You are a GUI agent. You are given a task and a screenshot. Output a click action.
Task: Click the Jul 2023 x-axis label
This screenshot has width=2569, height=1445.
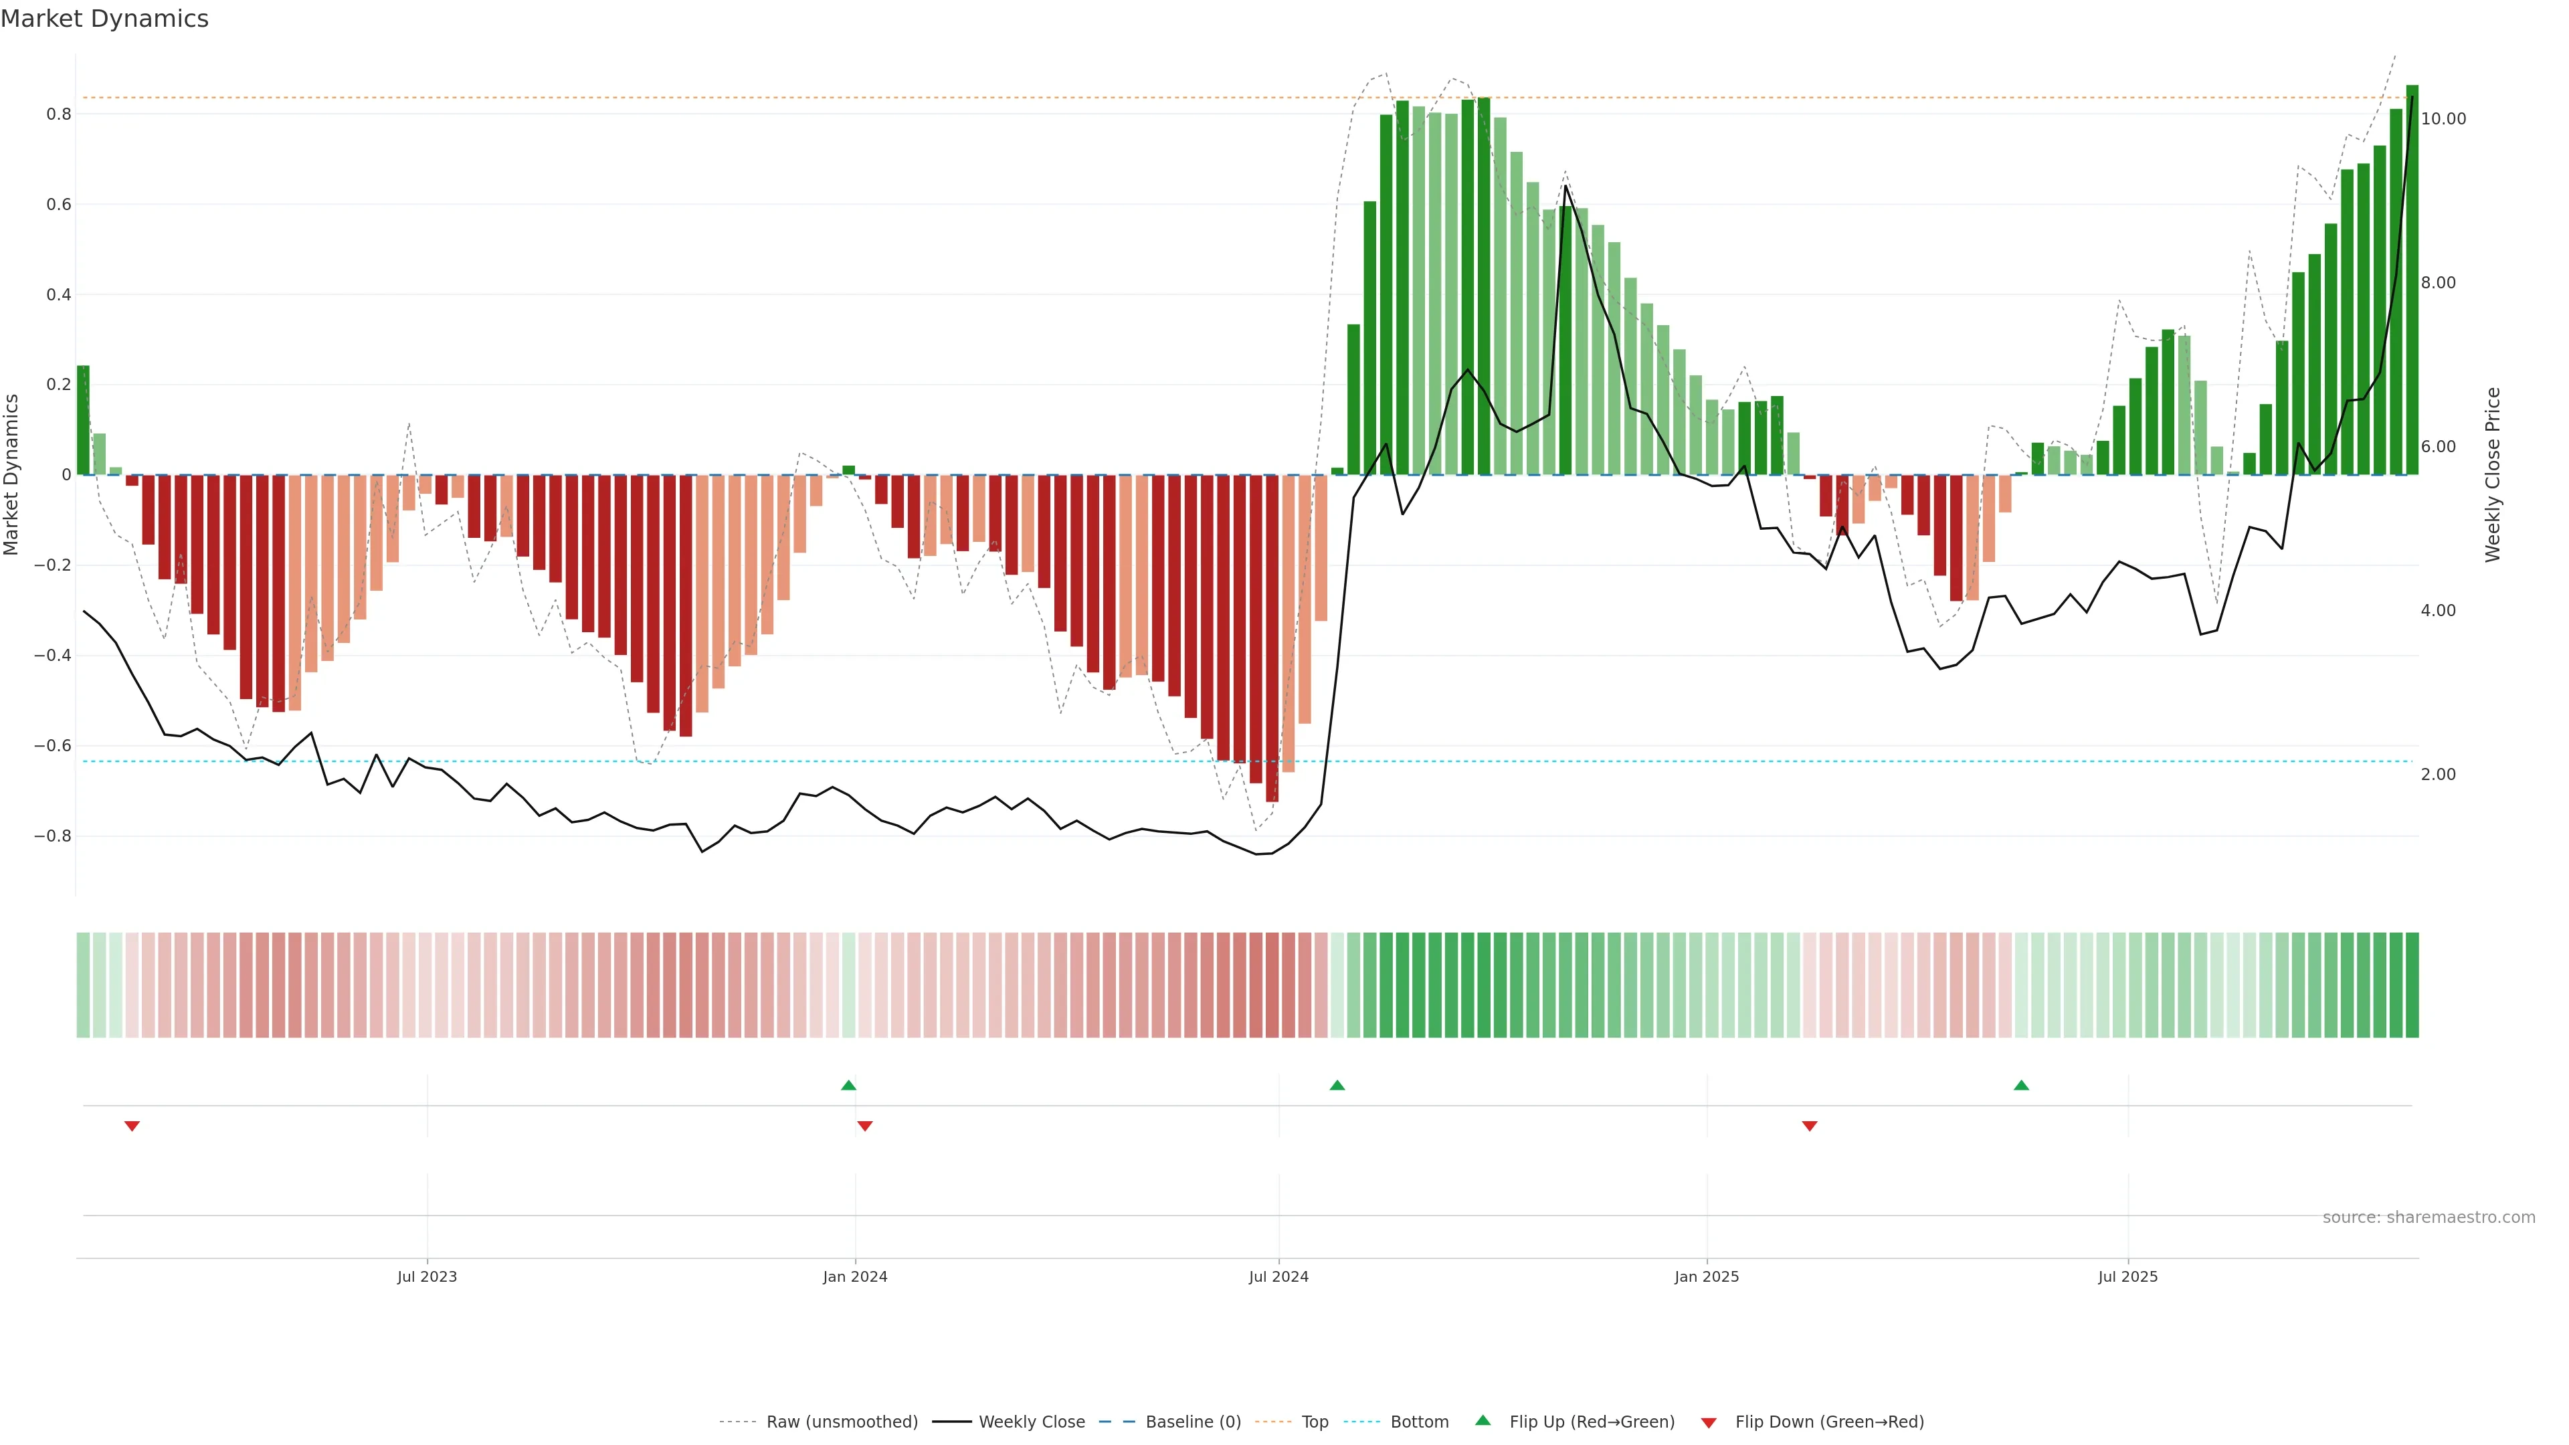tap(427, 1276)
